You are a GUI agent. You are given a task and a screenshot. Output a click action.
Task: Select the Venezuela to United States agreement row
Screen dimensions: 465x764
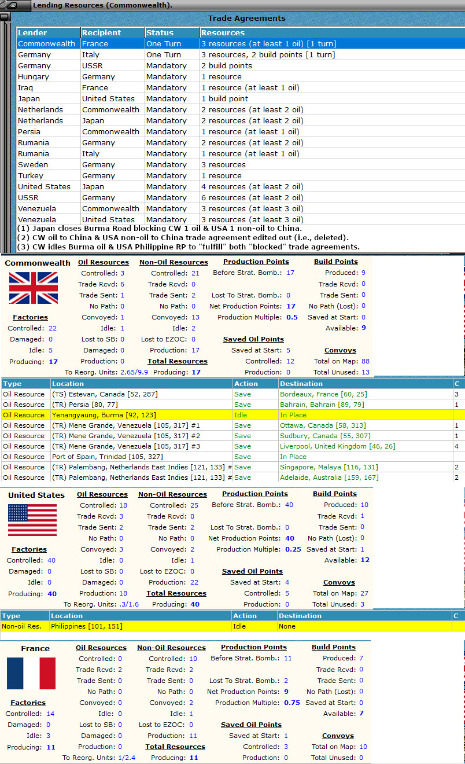click(240, 219)
